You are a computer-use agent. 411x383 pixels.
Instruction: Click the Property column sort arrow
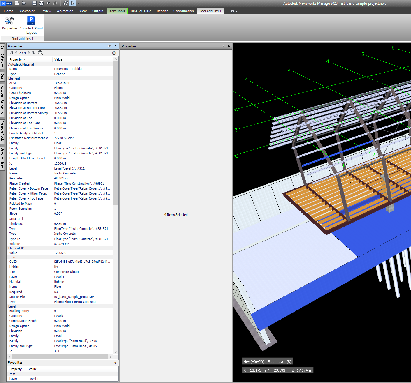click(24, 59)
